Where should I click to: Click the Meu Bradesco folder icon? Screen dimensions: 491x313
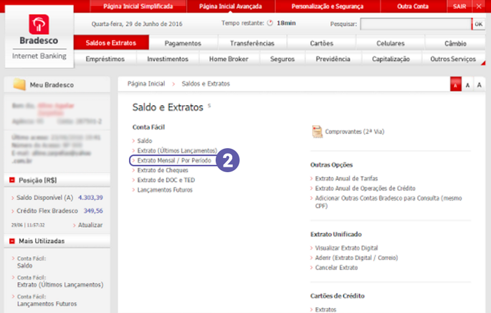[19, 85]
